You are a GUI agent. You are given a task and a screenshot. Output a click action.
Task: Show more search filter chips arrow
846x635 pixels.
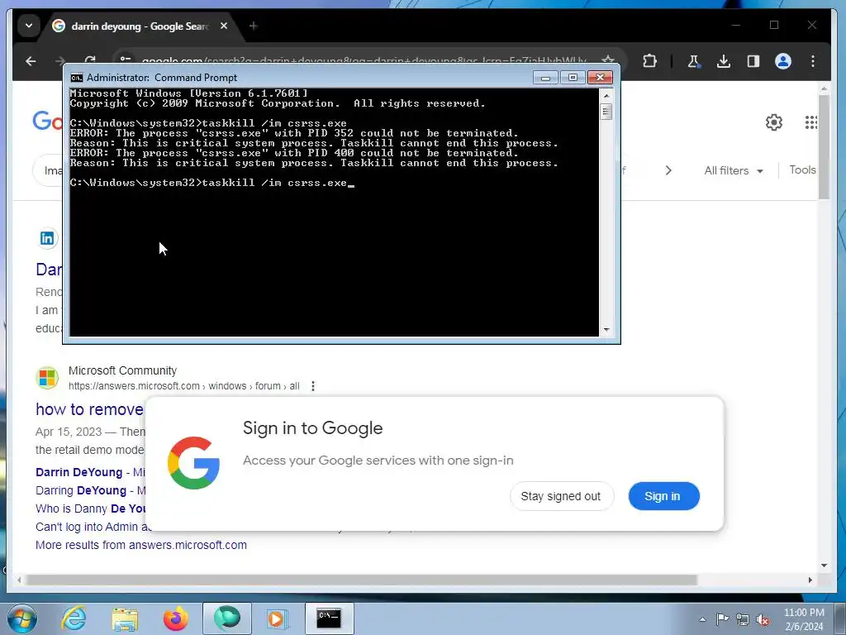(668, 170)
